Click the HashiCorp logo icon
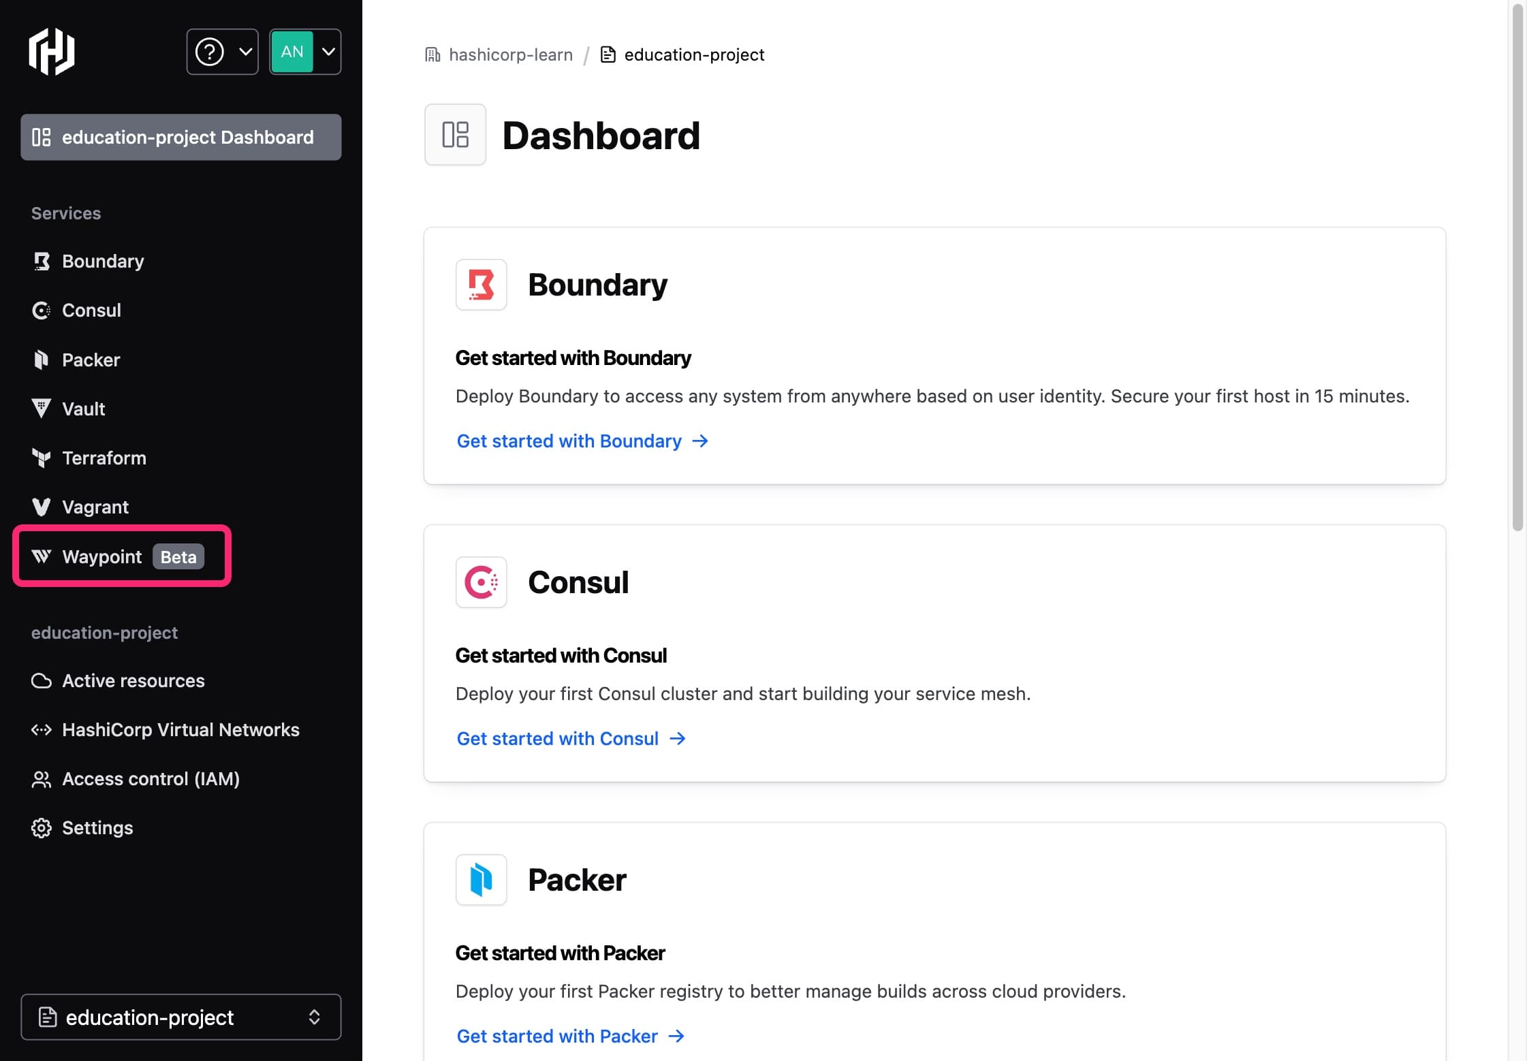Viewport: 1527px width, 1061px height. tap(52, 52)
